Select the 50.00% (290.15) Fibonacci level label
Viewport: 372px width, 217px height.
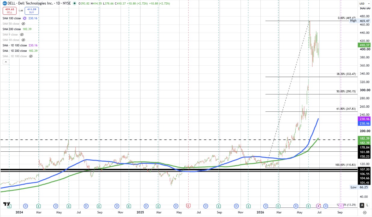point(346,91)
